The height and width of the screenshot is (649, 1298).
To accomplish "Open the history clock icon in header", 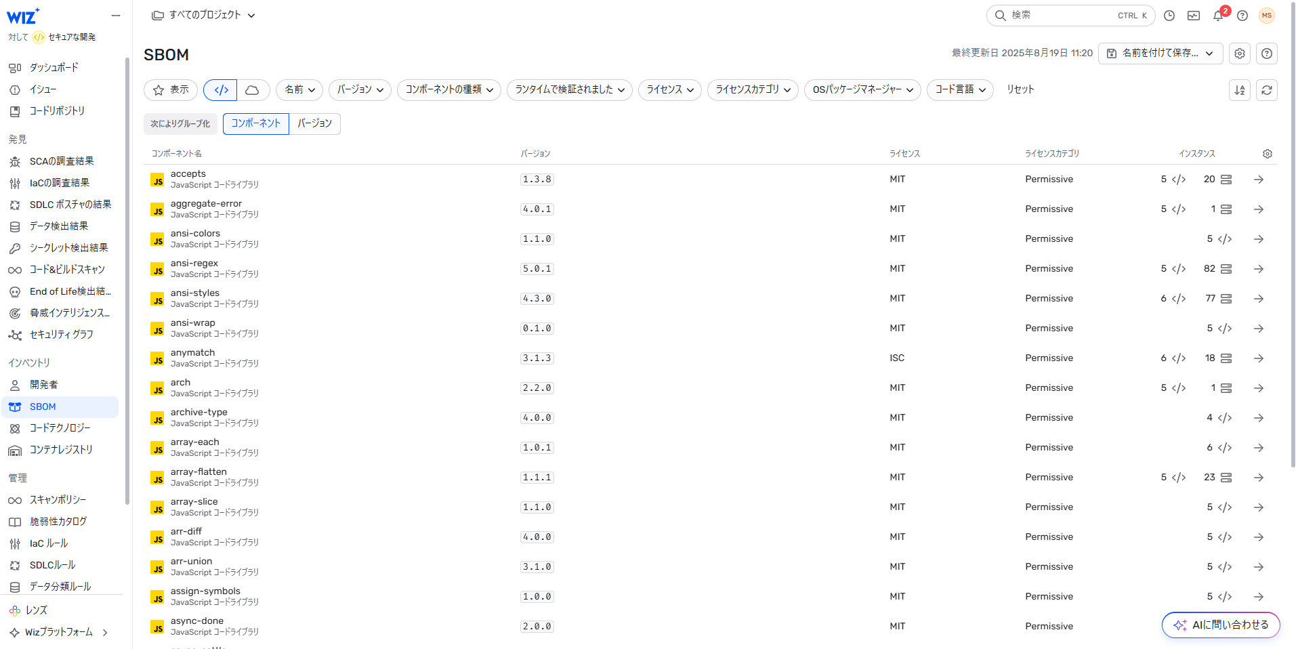I will pos(1169,16).
